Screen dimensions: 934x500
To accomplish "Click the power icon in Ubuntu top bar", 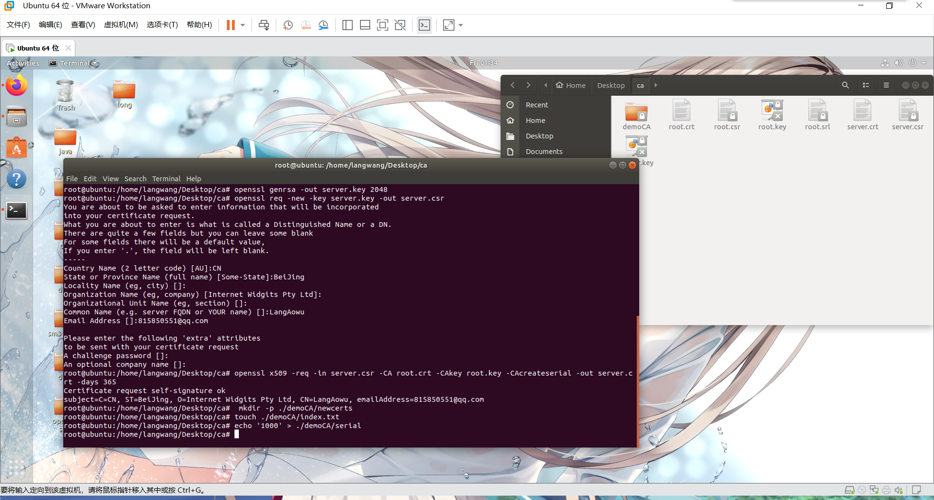I will [x=913, y=63].
